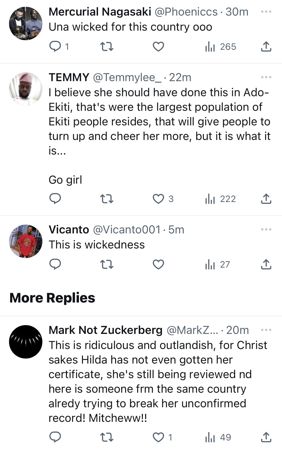Reply to Mark Not Zuckerberg's tweet

tap(55, 437)
